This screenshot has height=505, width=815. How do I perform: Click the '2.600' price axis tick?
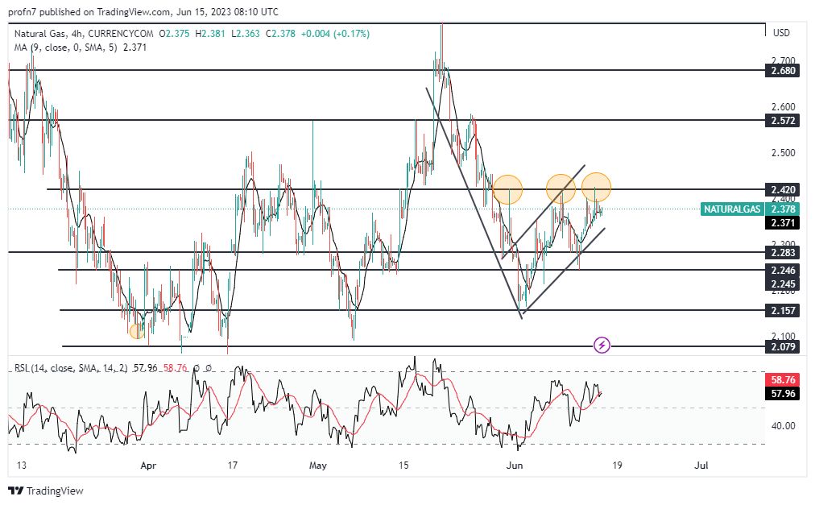(784, 106)
